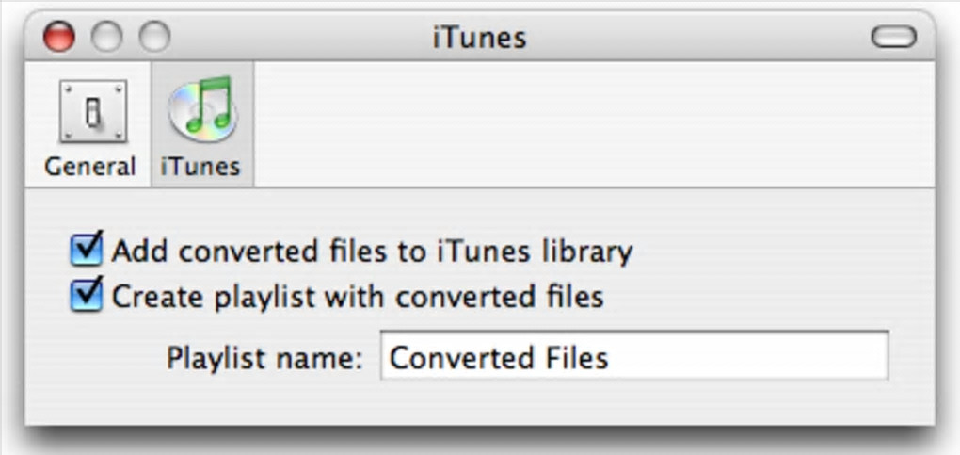Viewport: 960px width, 455px height.
Task: Click the empty toolbar area right of the iTunes tab
Action: pyautogui.click(x=584, y=122)
